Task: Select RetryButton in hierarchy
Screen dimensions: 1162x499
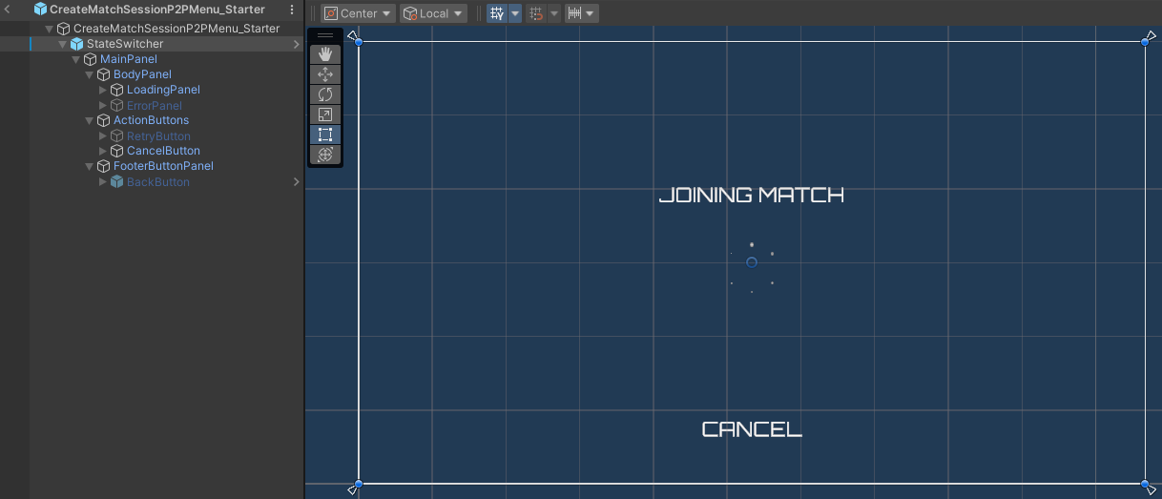Action: tap(158, 135)
